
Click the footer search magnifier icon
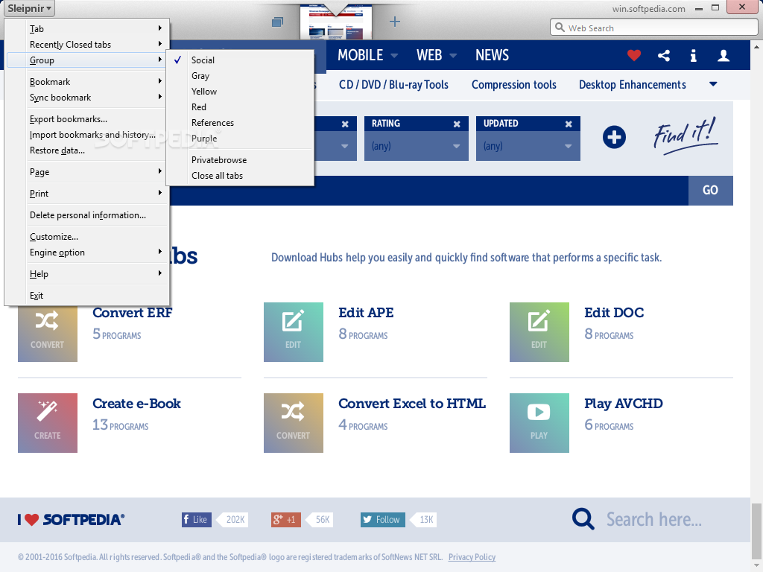pos(583,519)
